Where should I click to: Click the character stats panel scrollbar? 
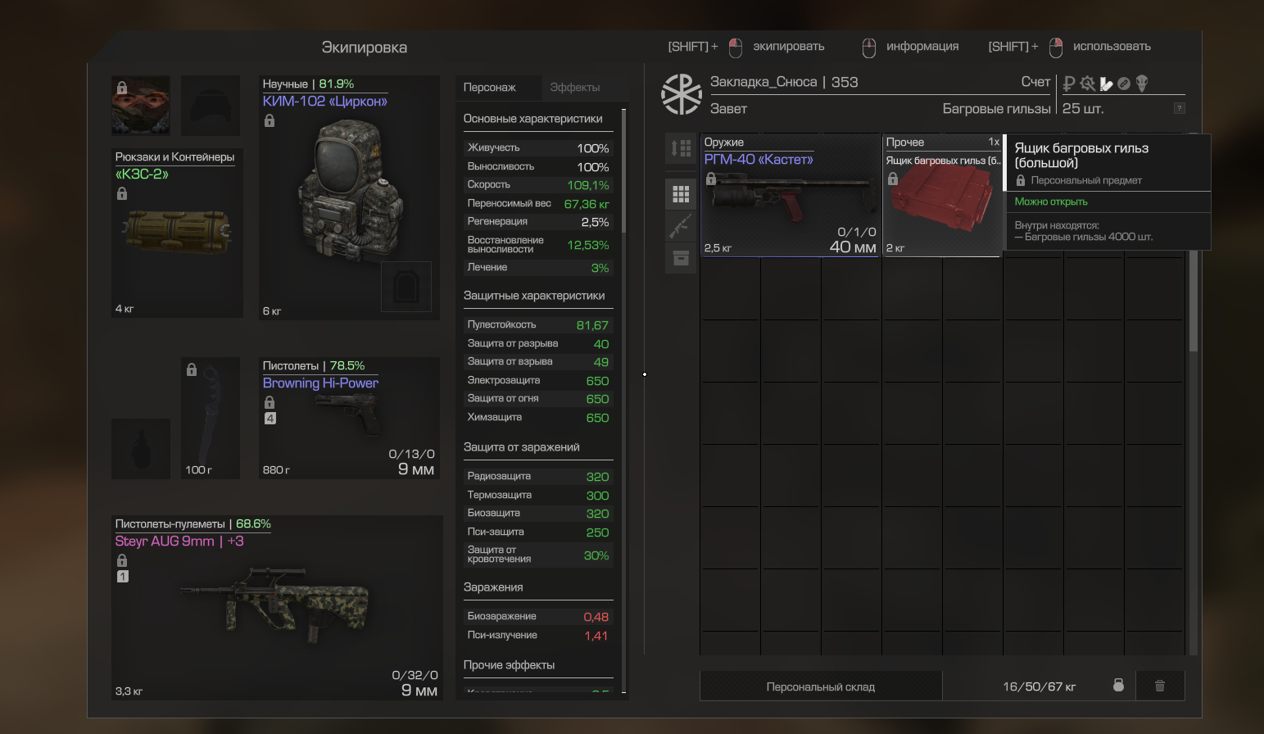point(623,170)
